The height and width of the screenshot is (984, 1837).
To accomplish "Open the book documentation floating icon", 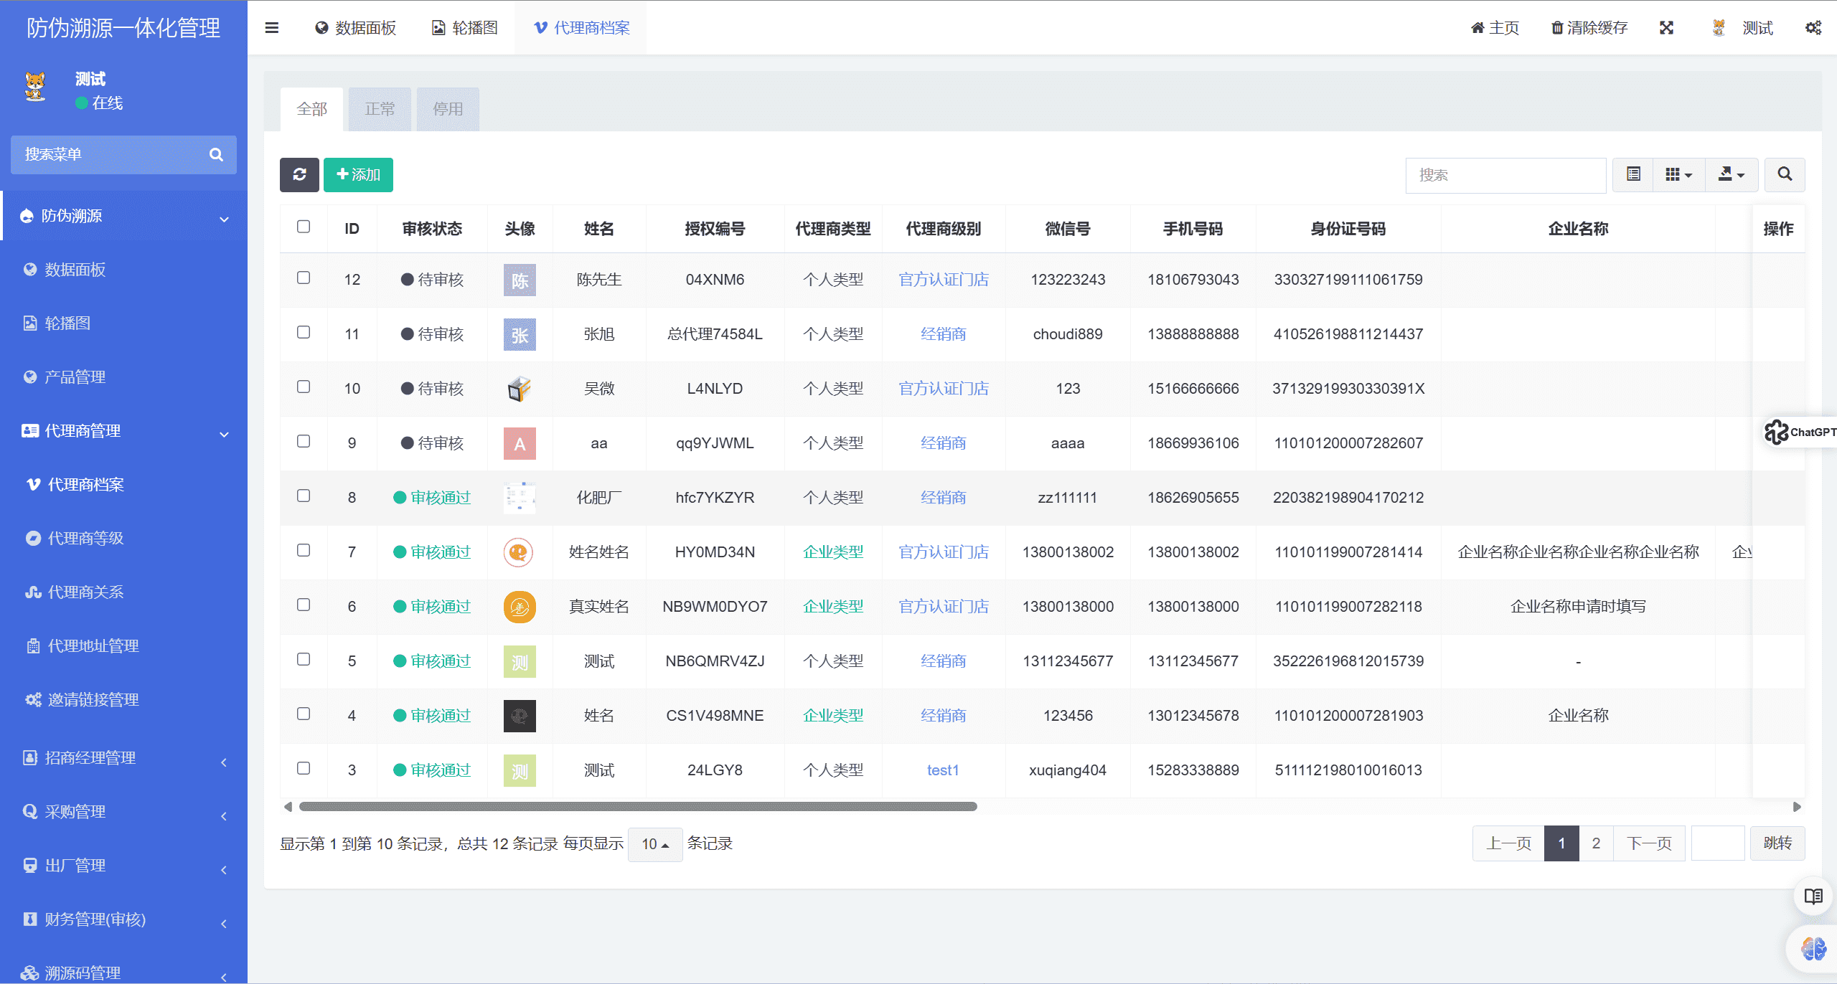I will click(x=1813, y=896).
